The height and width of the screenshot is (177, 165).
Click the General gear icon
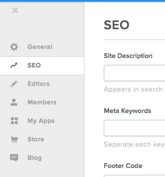click(14, 47)
